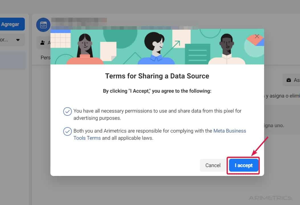Screen dimensions: 300x205
Task: Close the terms dialog with the X
Action: (x=257, y=36)
